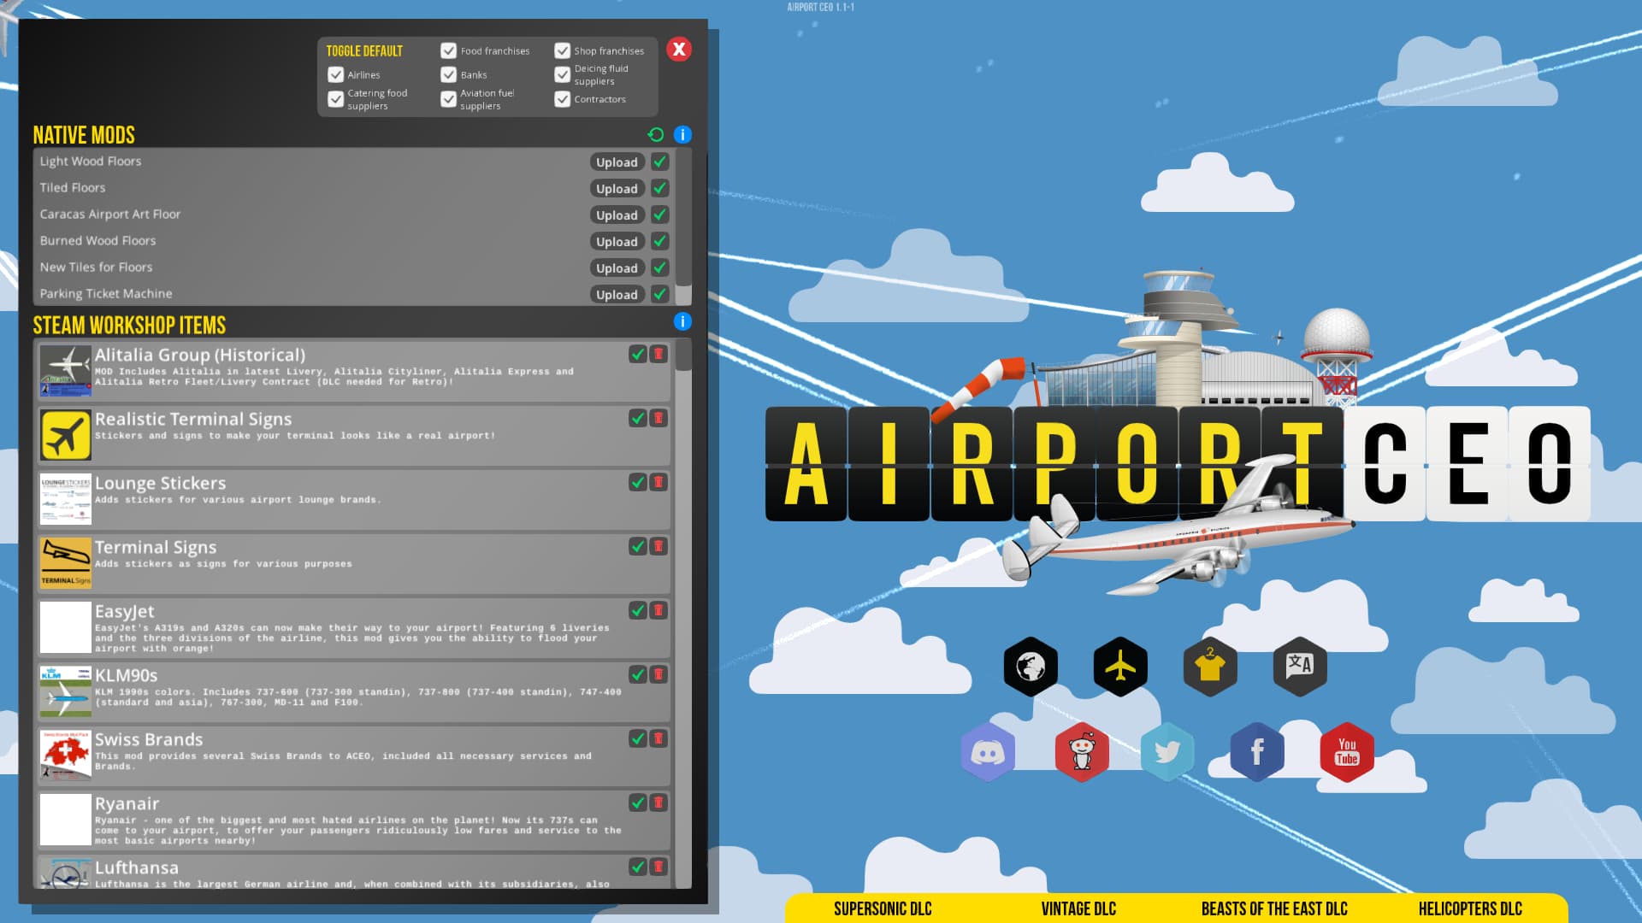Open the Discord link icon

[x=988, y=752]
